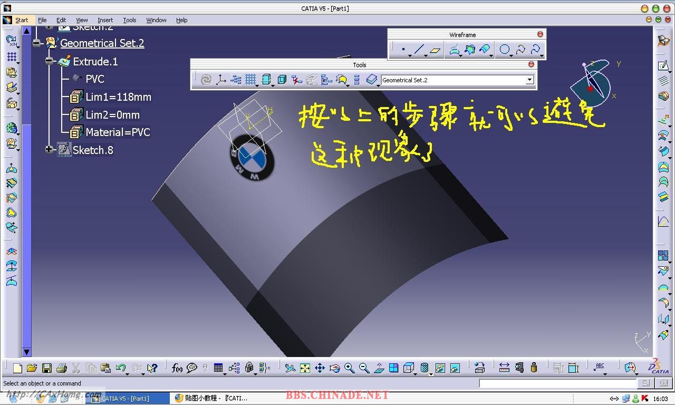The image size is (675, 405).
Task: Select the Plane tool in Wireframe toolbar
Action: click(435, 50)
